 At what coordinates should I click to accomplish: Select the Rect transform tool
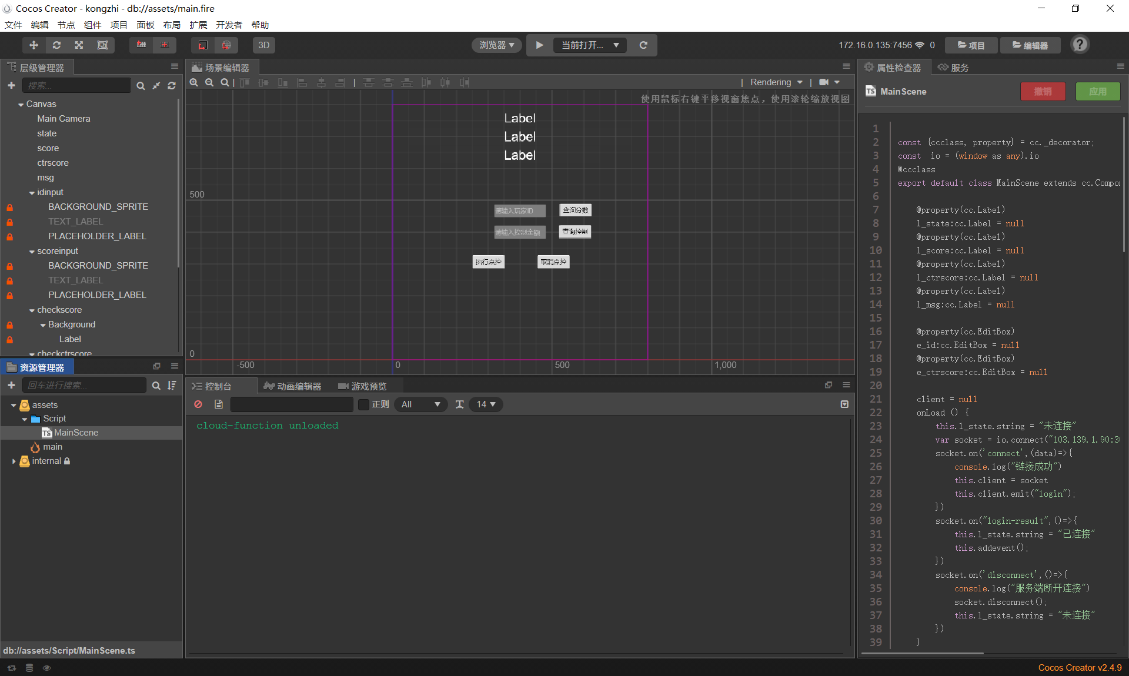(102, 45)
